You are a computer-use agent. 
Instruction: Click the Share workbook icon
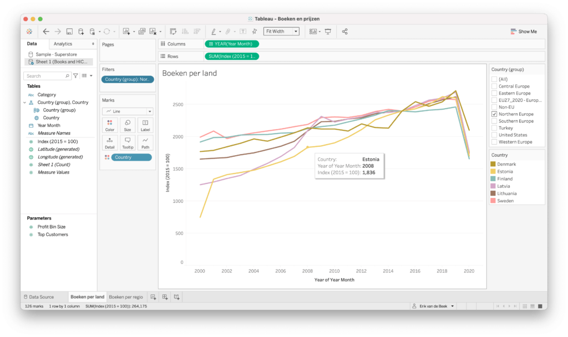point(344,32)
